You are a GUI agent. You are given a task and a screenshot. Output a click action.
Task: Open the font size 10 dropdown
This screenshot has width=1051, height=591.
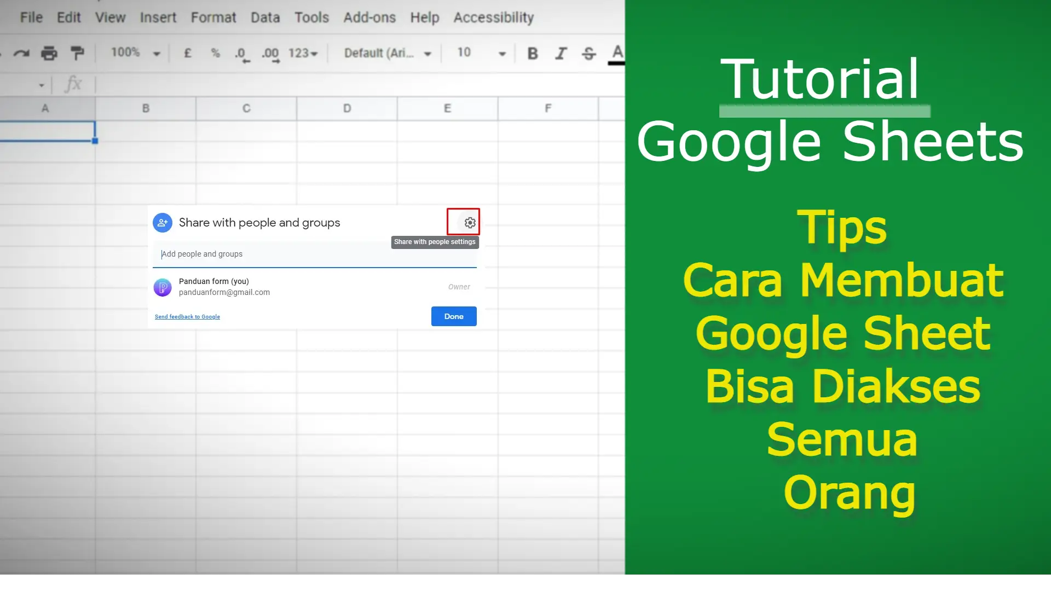pyautogui.click(x=481, y=53)
